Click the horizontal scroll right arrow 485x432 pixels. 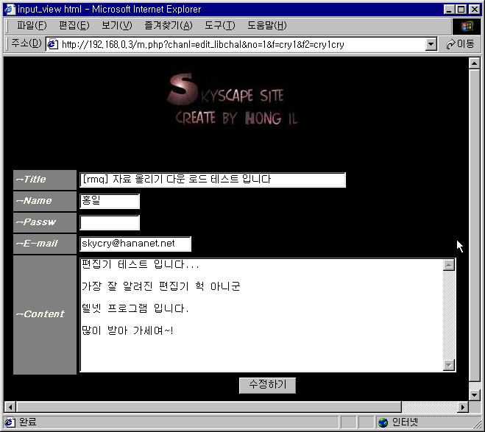(x=463, y=407)
